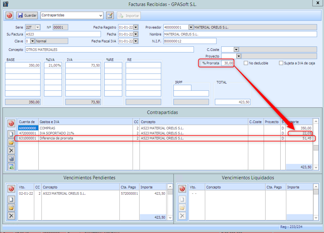Click the Guardar button
The height and width of the screenshot is (233, 324).
[x=27, y=15]
